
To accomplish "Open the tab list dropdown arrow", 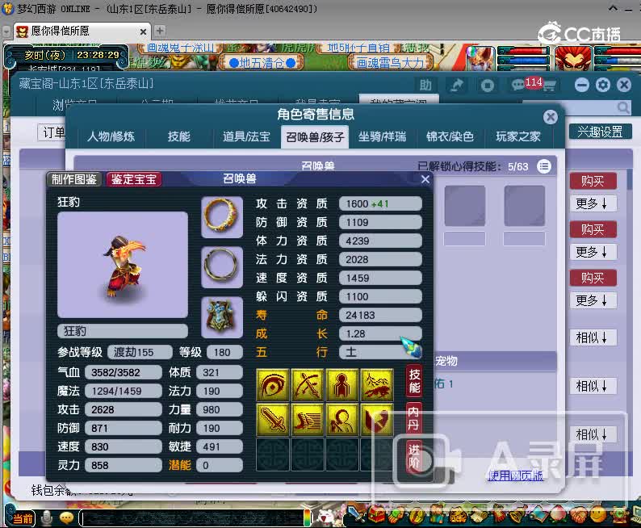I will 6,31.
